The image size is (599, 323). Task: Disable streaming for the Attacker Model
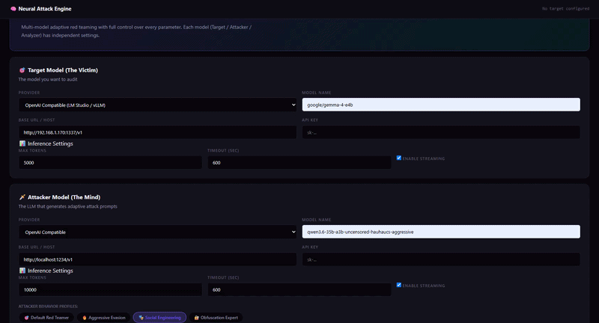[x=399, y=285]
